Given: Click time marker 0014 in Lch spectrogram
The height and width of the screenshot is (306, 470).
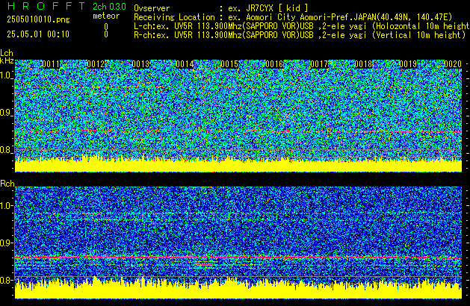Looking at the screenshot, I should coord(185,64).
